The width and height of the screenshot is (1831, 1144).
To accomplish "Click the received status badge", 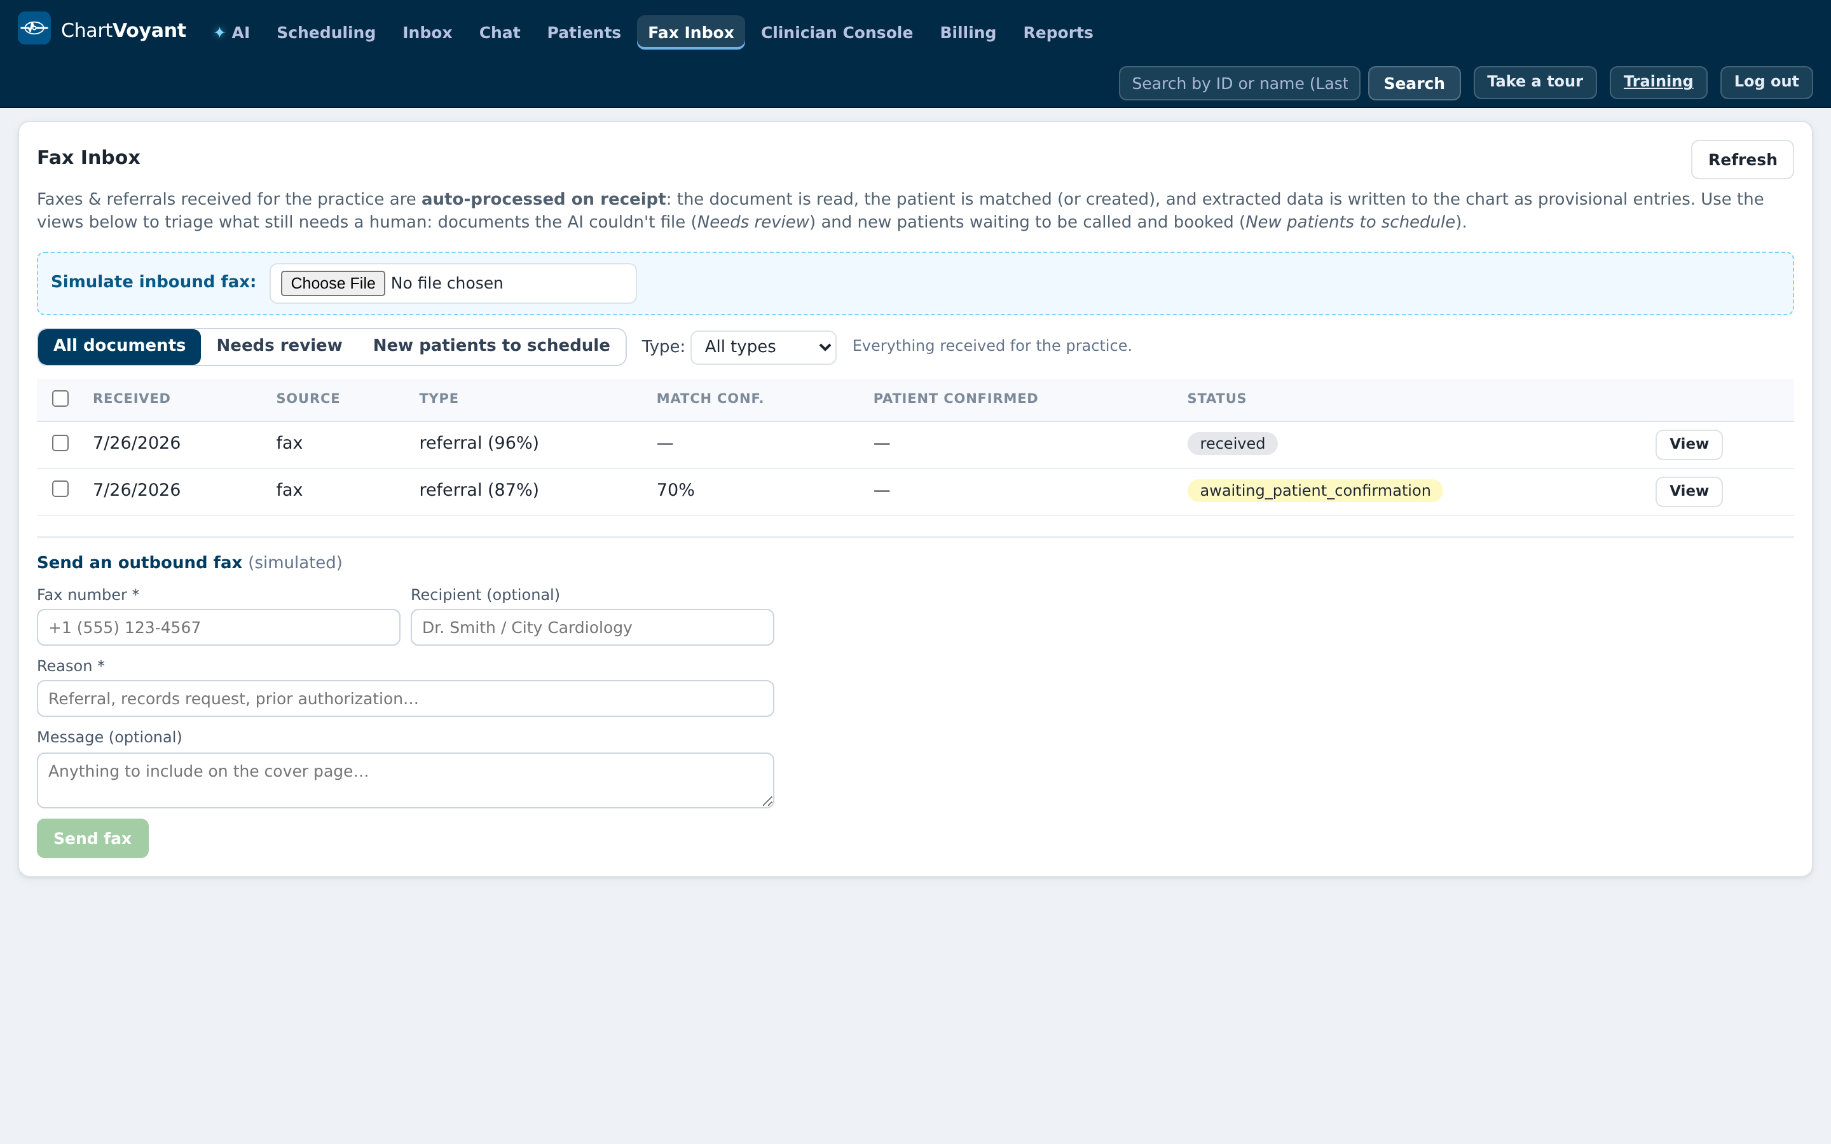I will coord(1231,444).
